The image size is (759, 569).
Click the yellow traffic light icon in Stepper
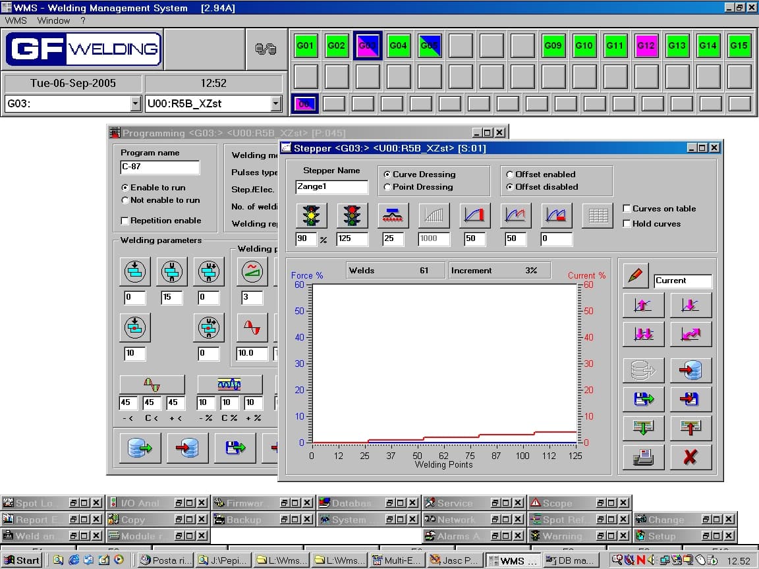(311, 215)
